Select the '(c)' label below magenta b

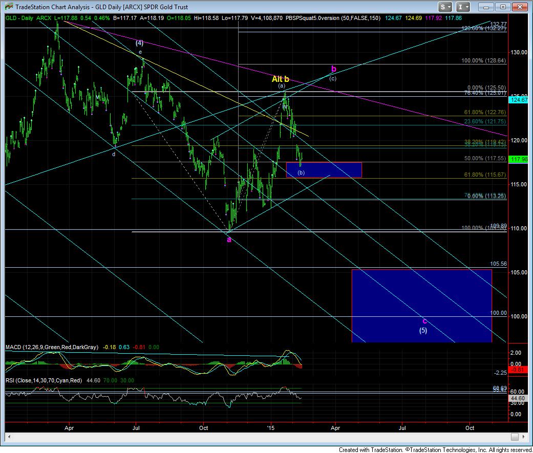333,78
